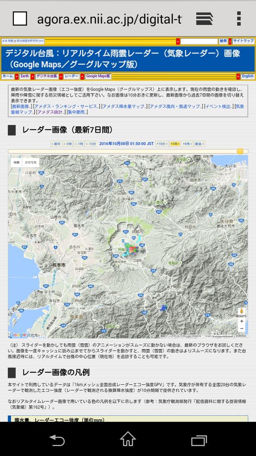Screen dimensions: 256x456
Task: Click the Street View pegman icon
Action: 241,311
